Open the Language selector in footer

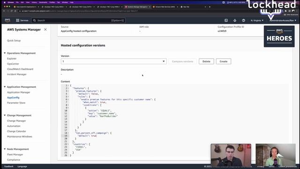point(22,166)
